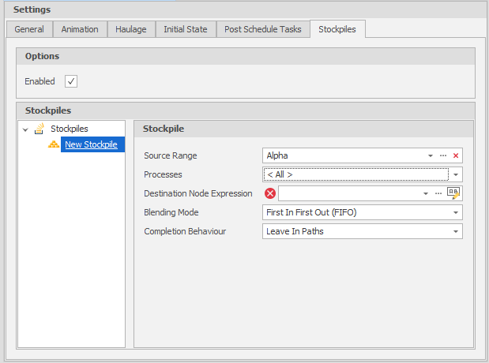Expand the Processes dropdown
The height and width of the screenshot is (363, 489).
point(456,174)
